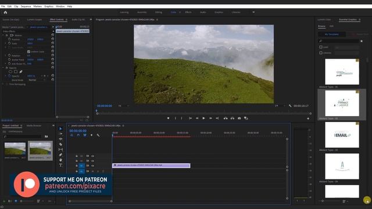The width and height of the screenshot is (372, 209).
Task: Open timeline display settings wrench
Action: click(x=98, y=135)
